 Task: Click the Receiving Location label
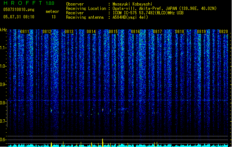pyautogui.click(x=86, y=8)
